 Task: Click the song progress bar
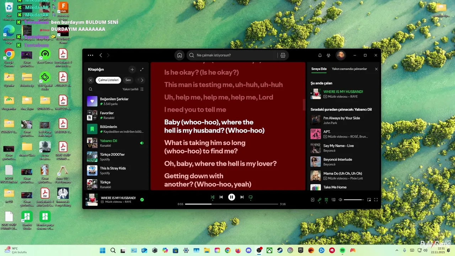(231, 204)
